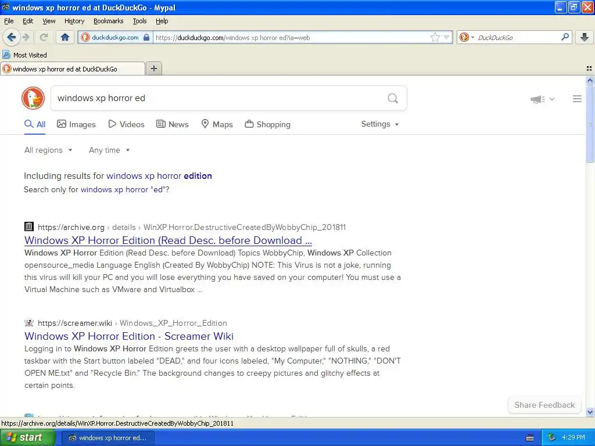This screenshot has height=446, width=595.
Task: Click the padlock site security icon
Action: [x=146, y=37]
